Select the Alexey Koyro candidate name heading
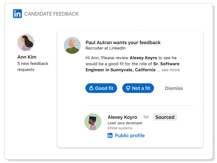Screen dimensions: 217x163 click(x=122, y=117)
